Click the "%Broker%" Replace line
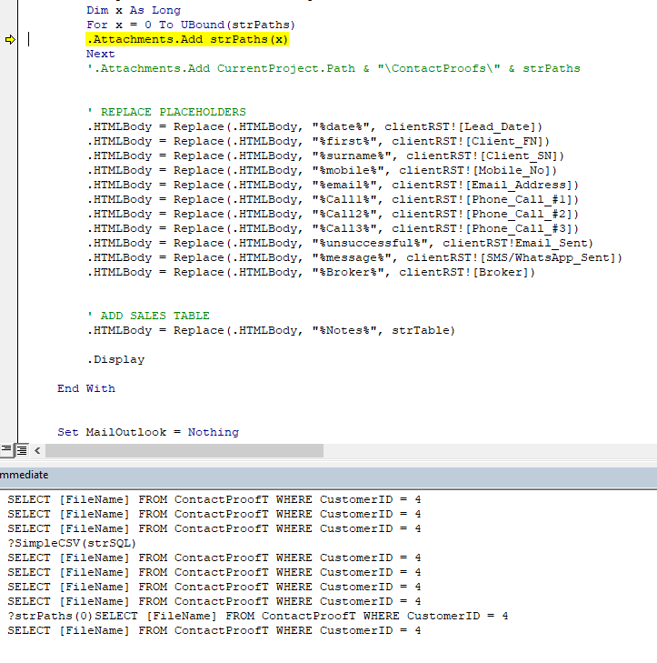The width and height of the screenshot is (657, 663). click(311, 272)
